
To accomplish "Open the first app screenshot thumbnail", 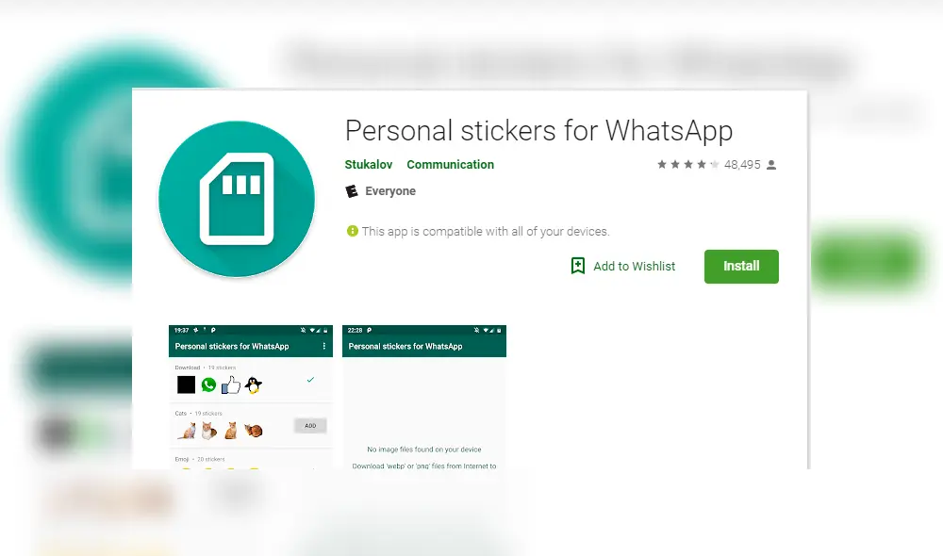I will pyautogui.click(x=251, y=397).
